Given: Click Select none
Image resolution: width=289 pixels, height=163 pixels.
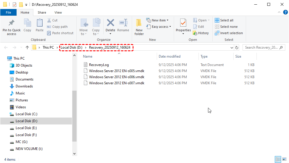Looking at the screenshot, I should pyautogui.click(x=226, y=27).
